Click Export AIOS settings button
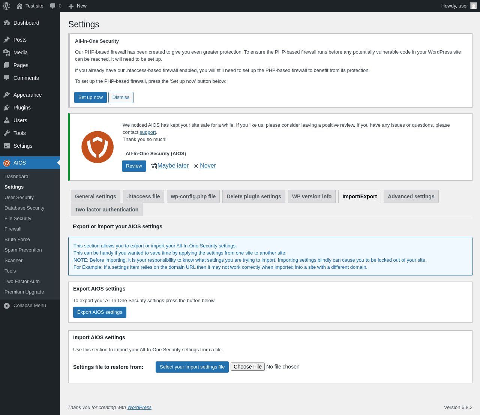480x415 pixels. point(100,312)
